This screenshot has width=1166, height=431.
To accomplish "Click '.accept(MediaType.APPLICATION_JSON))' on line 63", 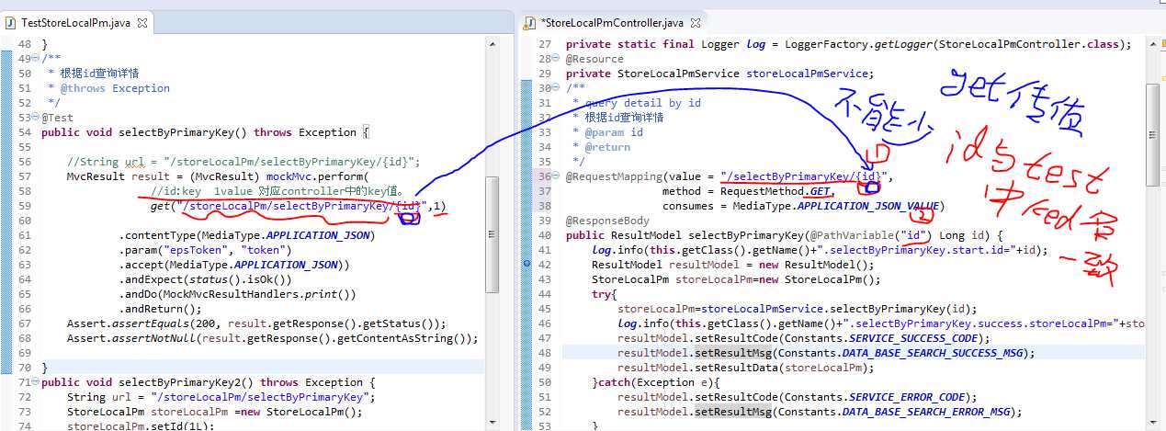I will point(234,265).
